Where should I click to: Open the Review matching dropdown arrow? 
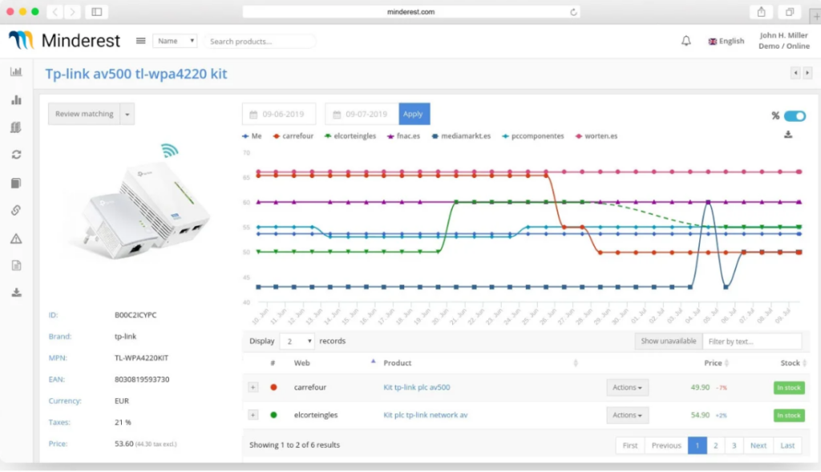tap(127, 114)
